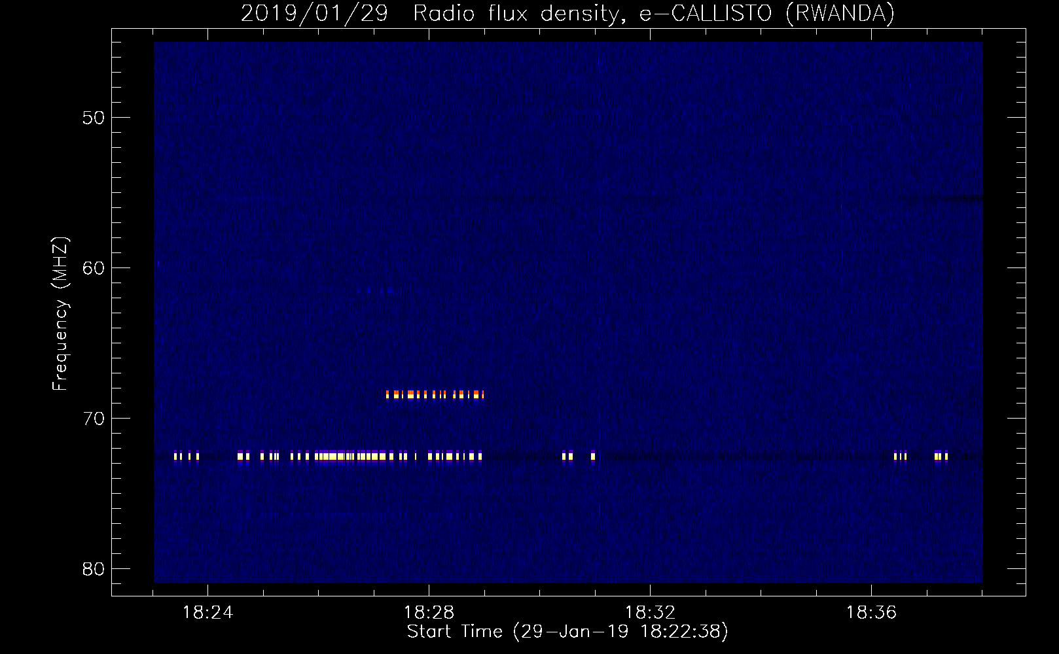Screen dimensions: 1059x654
Task: Select the 18:36 time tick label
Action: [871, 612]
